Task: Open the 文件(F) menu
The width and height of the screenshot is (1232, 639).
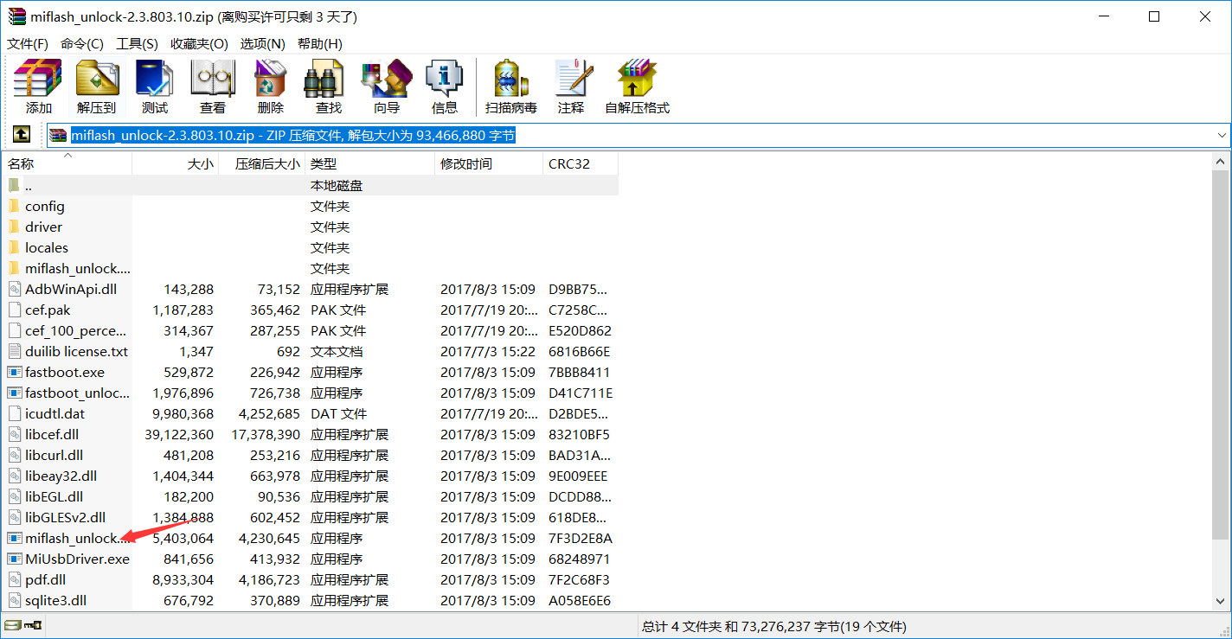Action: pyautogui.click(x=28, y=43)
